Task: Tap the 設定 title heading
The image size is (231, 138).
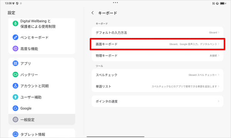Action: pos(11,13)
